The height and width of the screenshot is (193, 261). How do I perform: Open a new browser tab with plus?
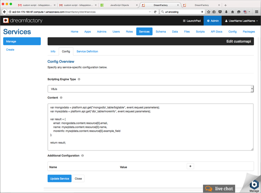(x=225, y=5)
